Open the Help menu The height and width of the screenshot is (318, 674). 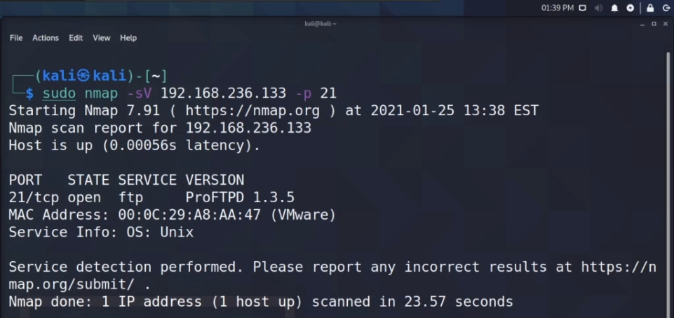coord(128,38)
